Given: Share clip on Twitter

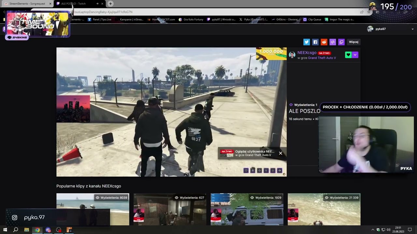Looking at the screenshot, I should coord(307,42).
